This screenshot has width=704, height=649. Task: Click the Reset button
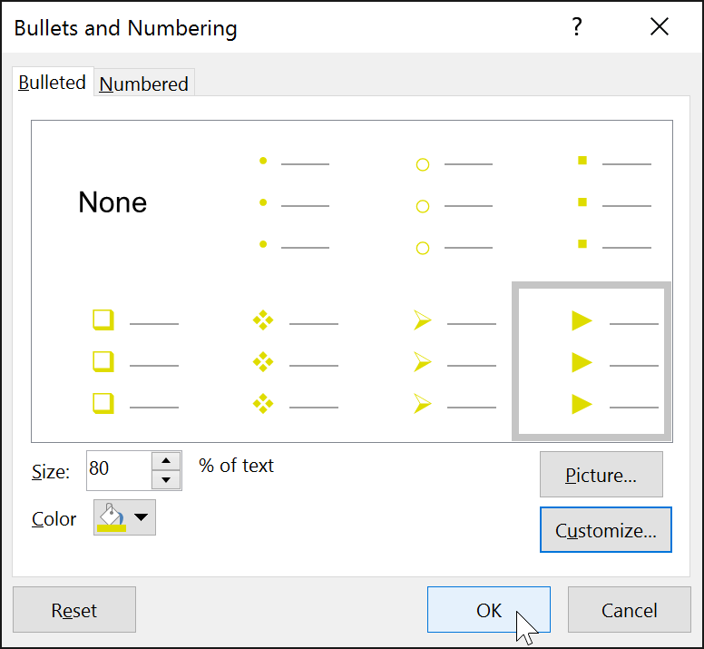[74, 610]
